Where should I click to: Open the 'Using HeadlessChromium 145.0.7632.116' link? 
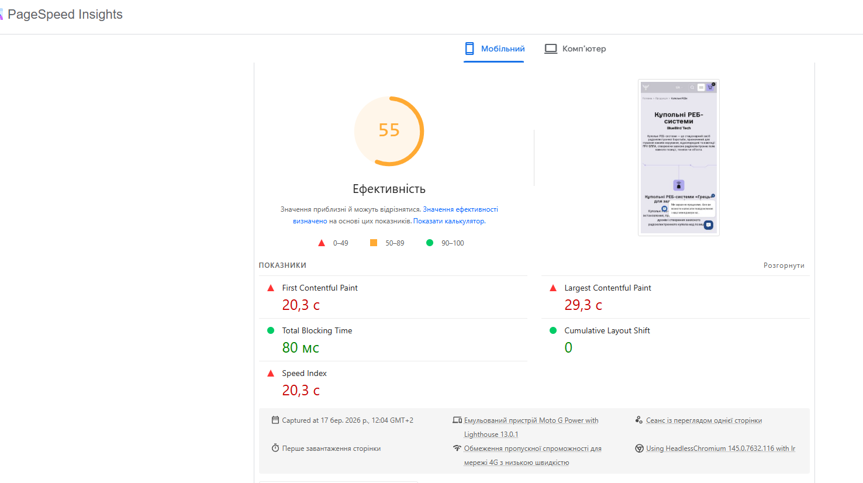tap(720, 448)
